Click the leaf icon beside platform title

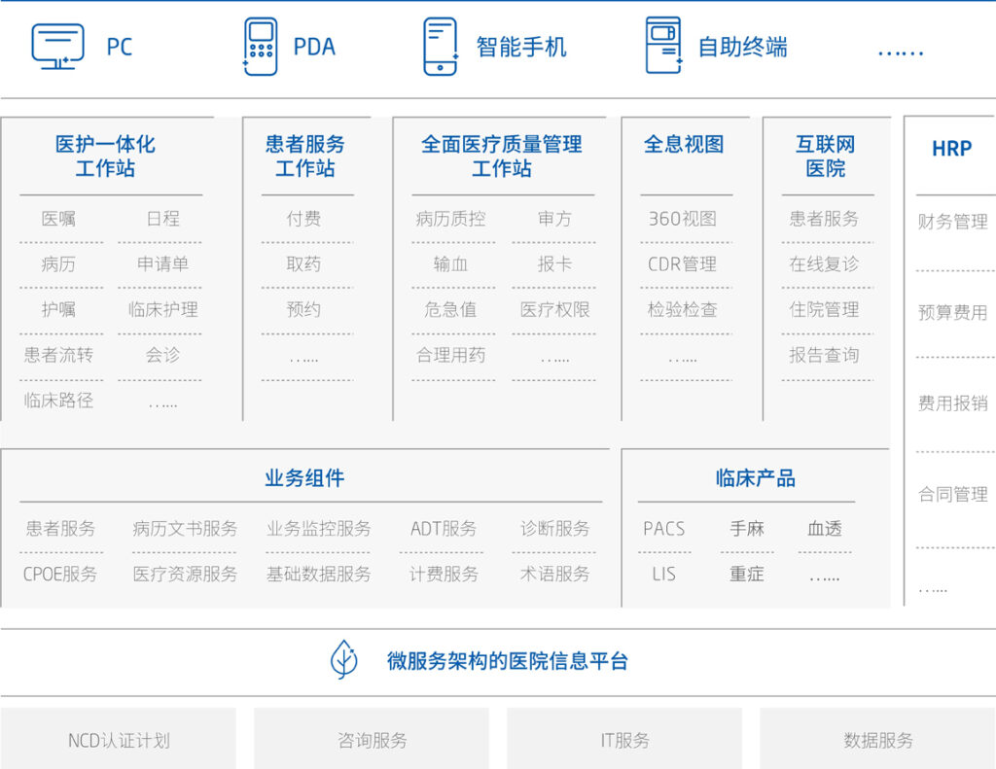(x=343, y=660)
